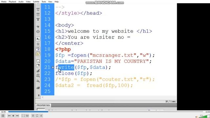Toggle random shuffle playback
Screen dimensions: 210x118
coord(41,116)
